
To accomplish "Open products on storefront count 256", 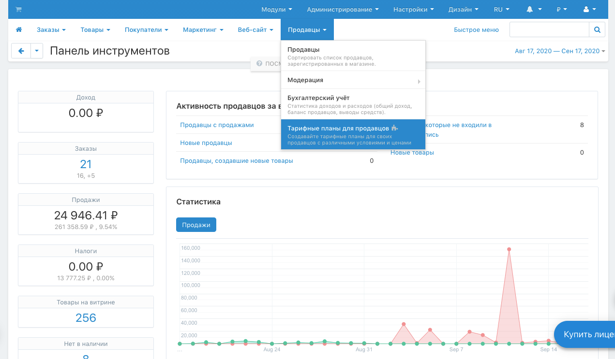I will point(86,318).
